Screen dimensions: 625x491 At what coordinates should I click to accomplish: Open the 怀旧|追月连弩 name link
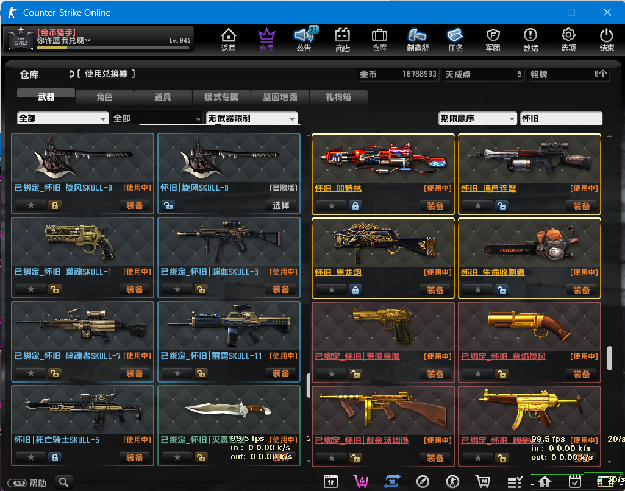[488, 188]
